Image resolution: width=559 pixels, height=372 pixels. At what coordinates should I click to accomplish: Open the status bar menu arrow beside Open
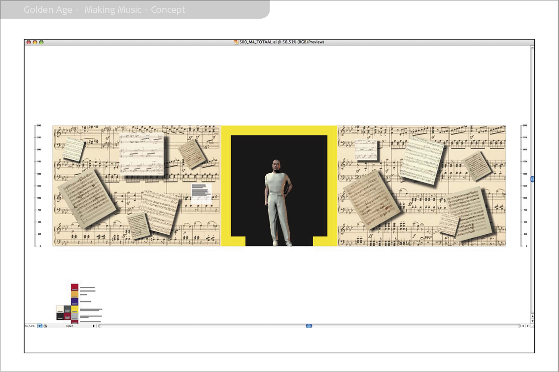(94, 326)
